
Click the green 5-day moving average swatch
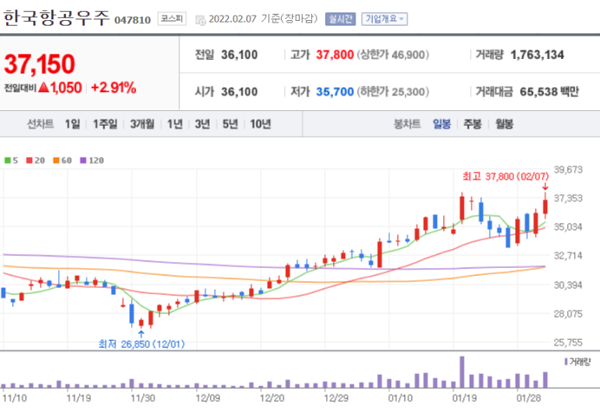point(7,161)
